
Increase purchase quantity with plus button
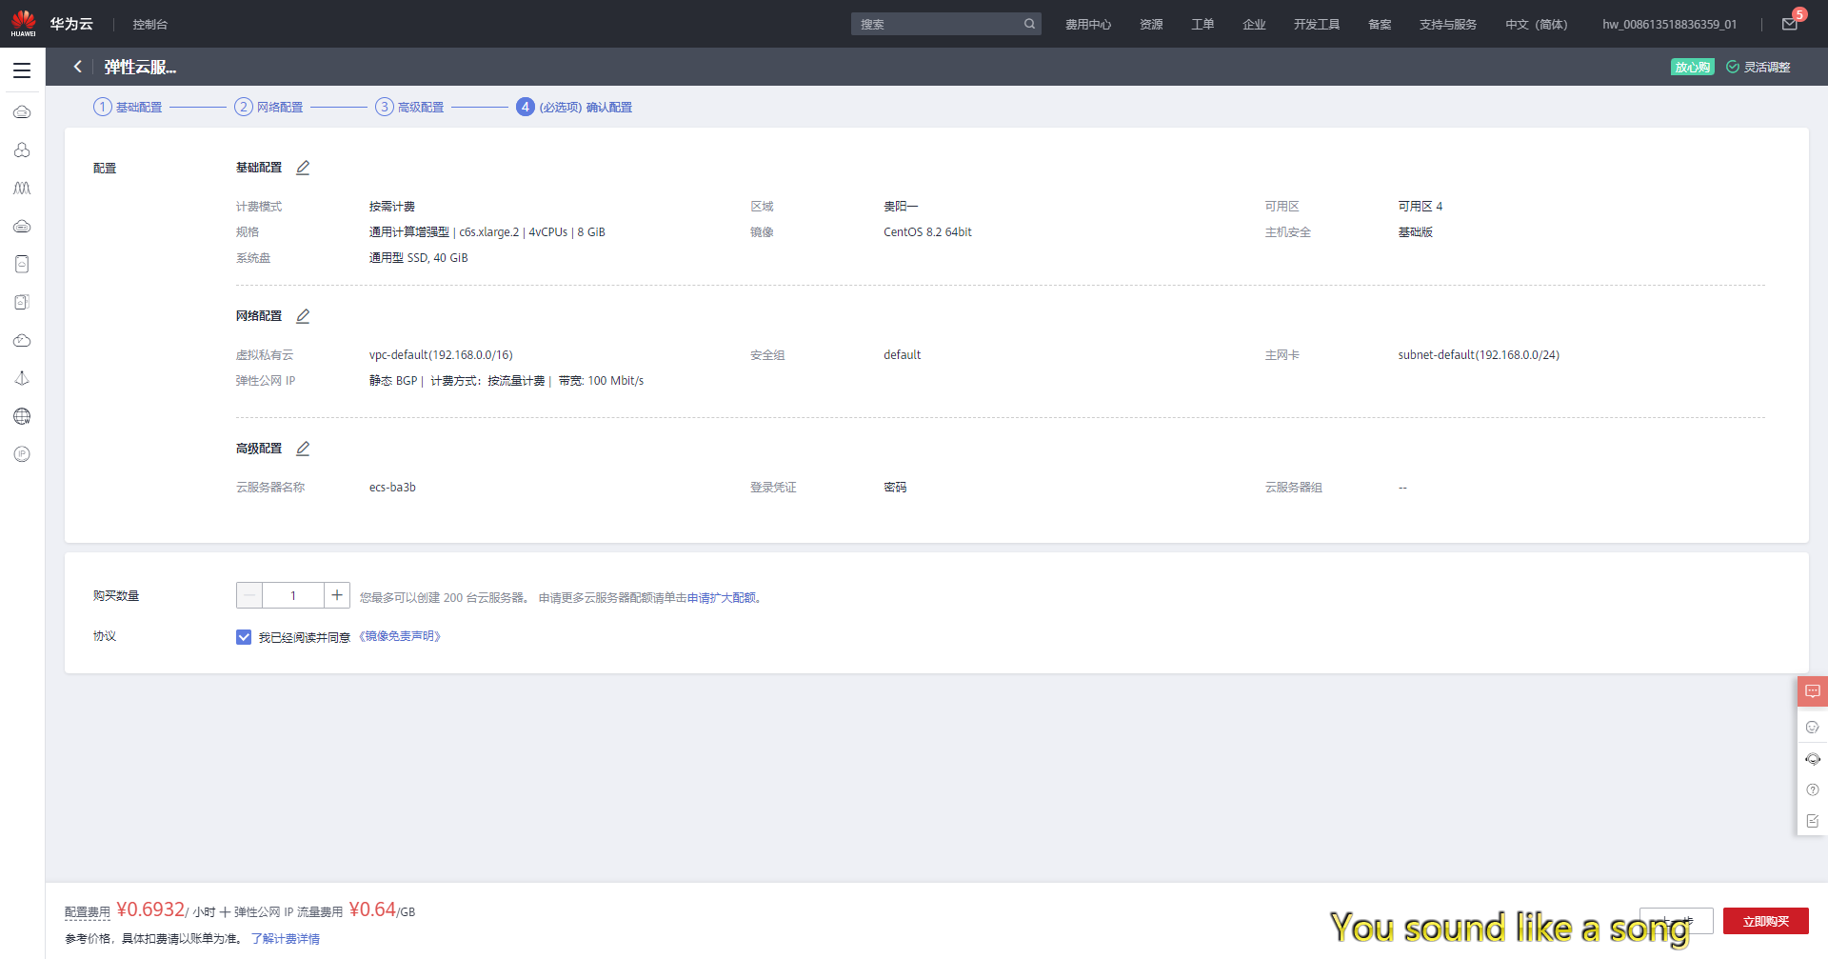coord(336,594)
